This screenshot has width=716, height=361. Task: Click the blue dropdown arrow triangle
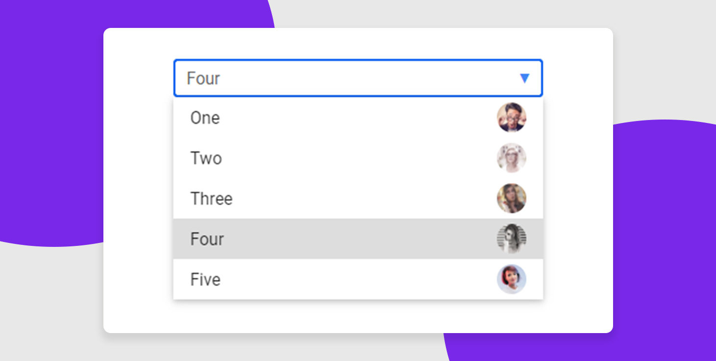tap(524, 78)
